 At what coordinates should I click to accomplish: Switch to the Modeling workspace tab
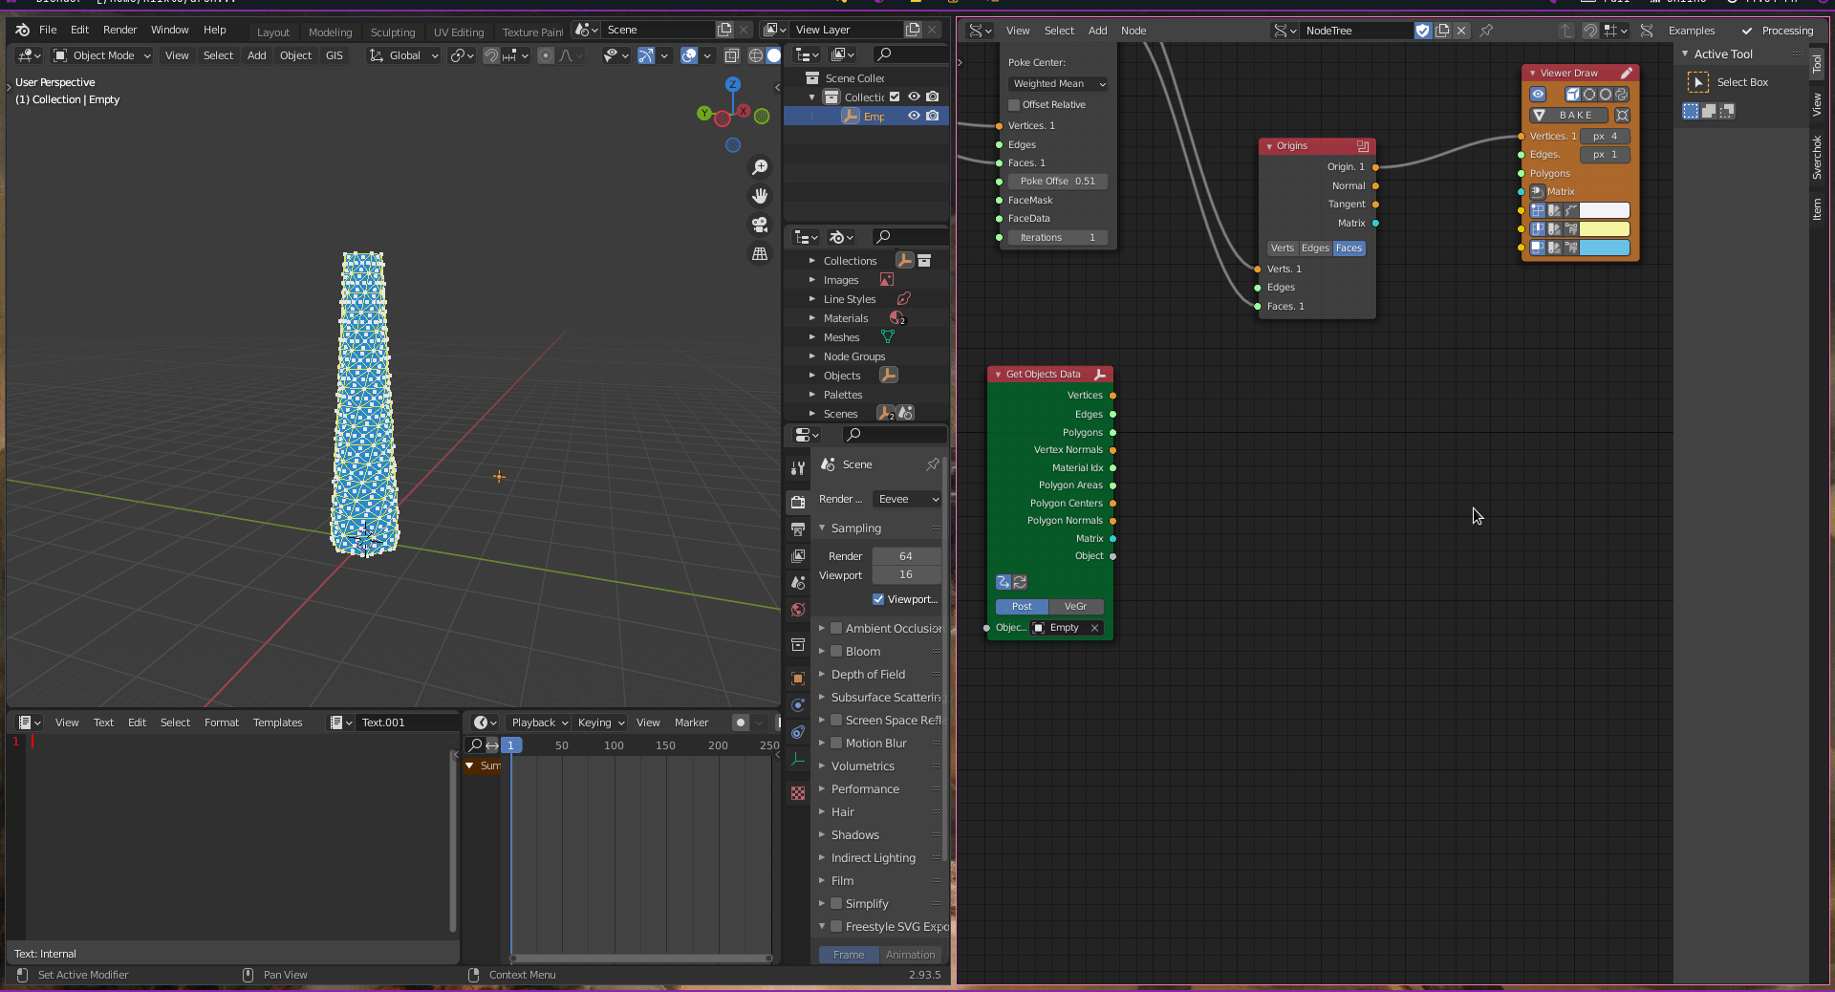tap(330, 32)
